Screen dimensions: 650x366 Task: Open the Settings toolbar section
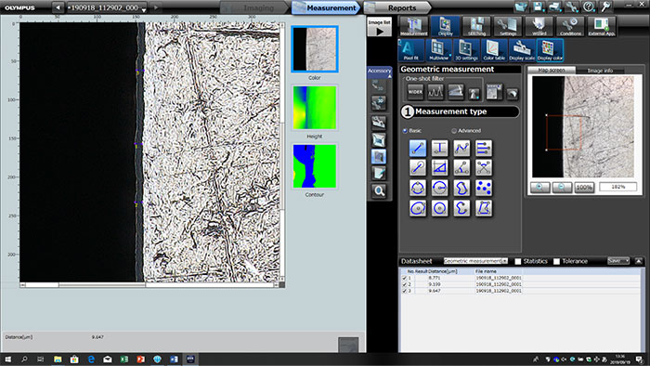click(508, 27)
